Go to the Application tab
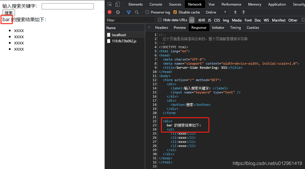Screen dimensions: 305x169 point(277,4)
